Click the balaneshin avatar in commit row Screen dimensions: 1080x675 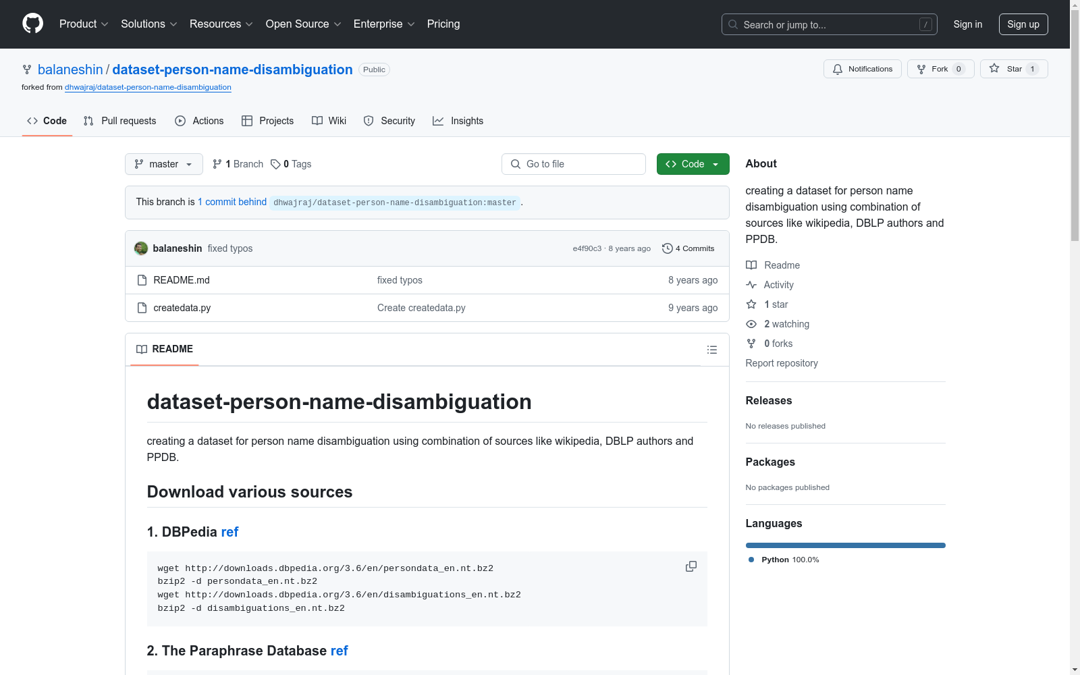pos(141,248)
